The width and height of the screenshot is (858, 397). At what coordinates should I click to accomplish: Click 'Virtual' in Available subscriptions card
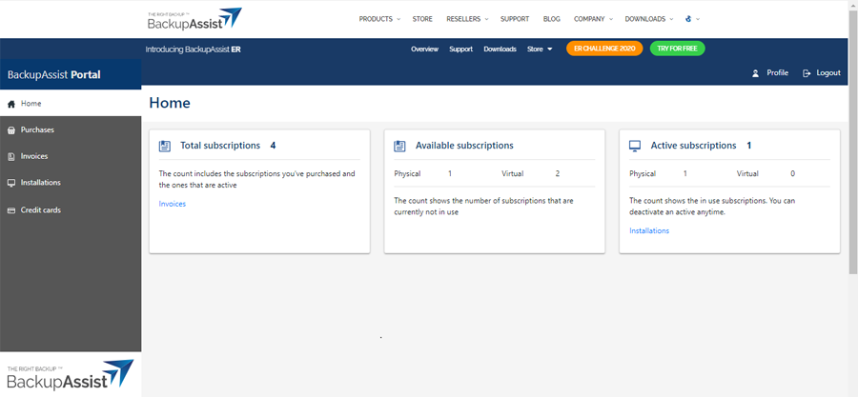click(513, 173)
